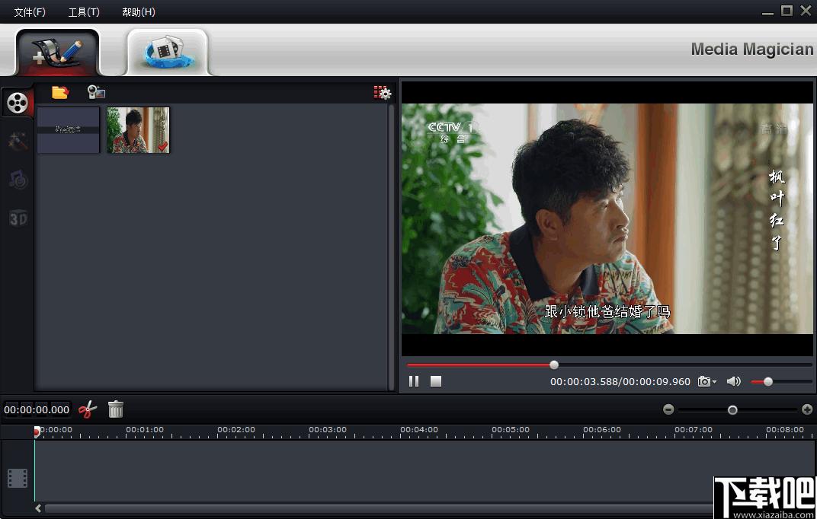
Task: Zoom in timeline with plus button
Action: (807, 409)
